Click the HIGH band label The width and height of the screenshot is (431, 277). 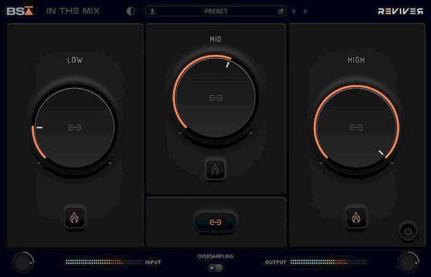coord(356,60)
